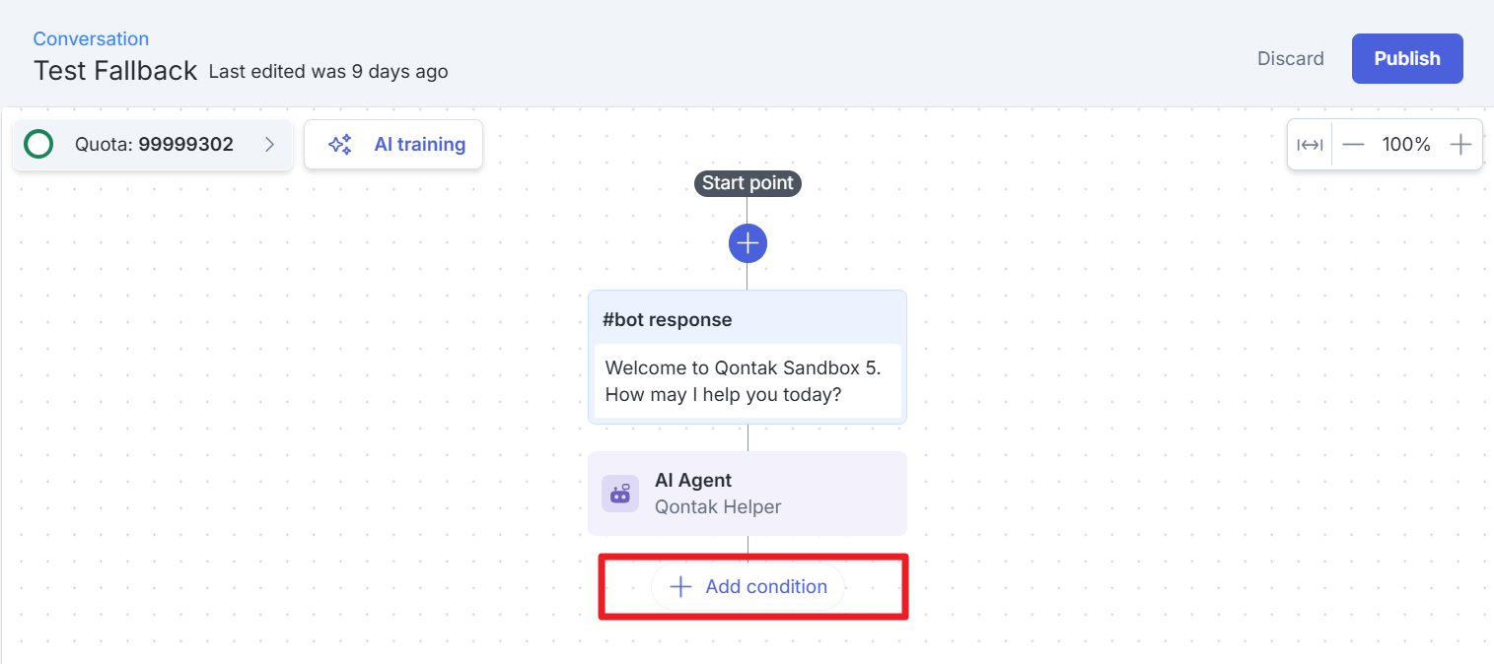Open the Quota 99999302 panel
This screenshot has width=1494, height=664.
tap(154, 145)
